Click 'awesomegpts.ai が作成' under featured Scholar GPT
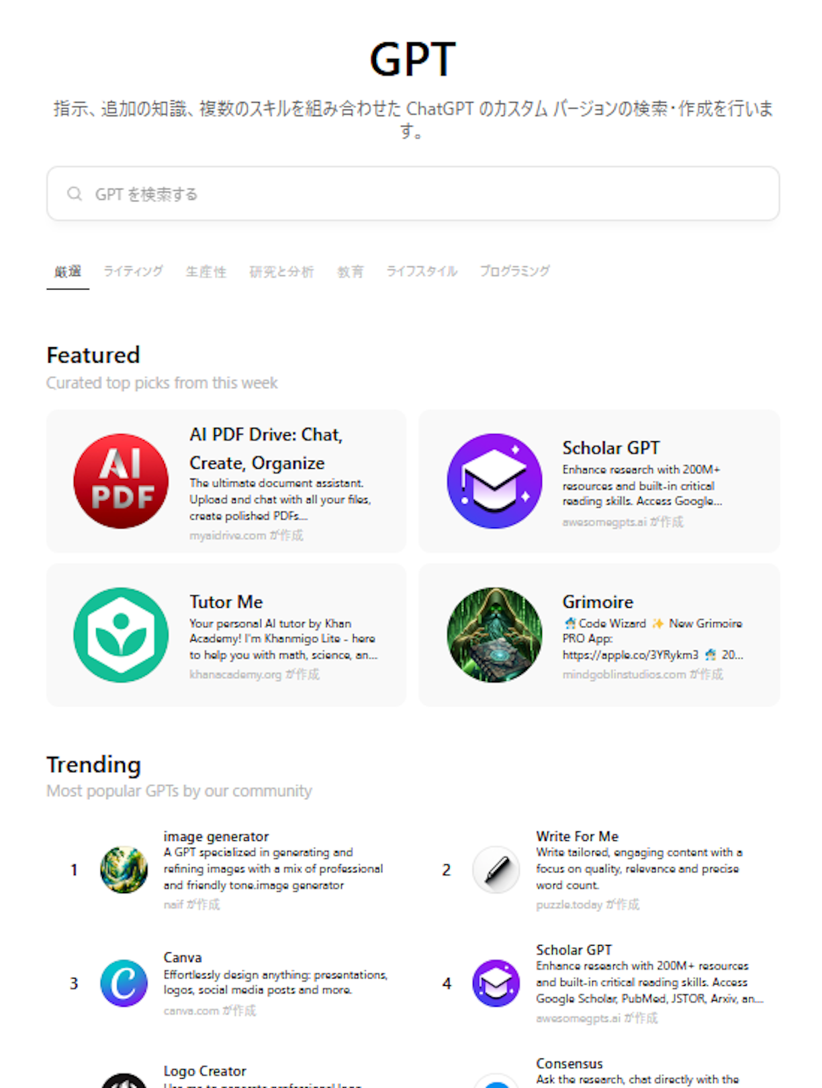This screenshot has height=1088, width=822. pos(623,522)
